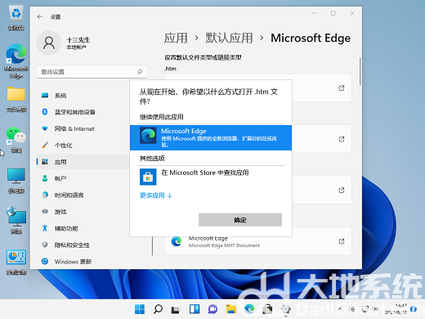Image resolution: width=425 pixels, height=319 pixels.
Task: Open the This PC monitor desktop icon
Action: (x=16, y=181)
